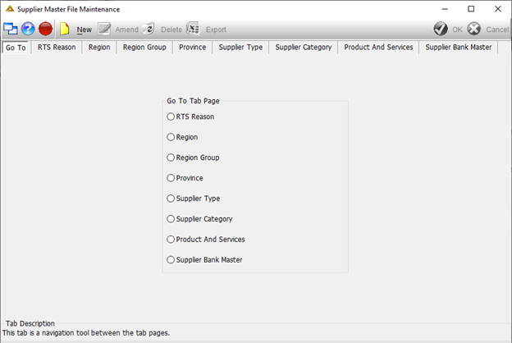Click the window switcher icon in toolbar
The image size is (512, 343).
click(10, 29)
